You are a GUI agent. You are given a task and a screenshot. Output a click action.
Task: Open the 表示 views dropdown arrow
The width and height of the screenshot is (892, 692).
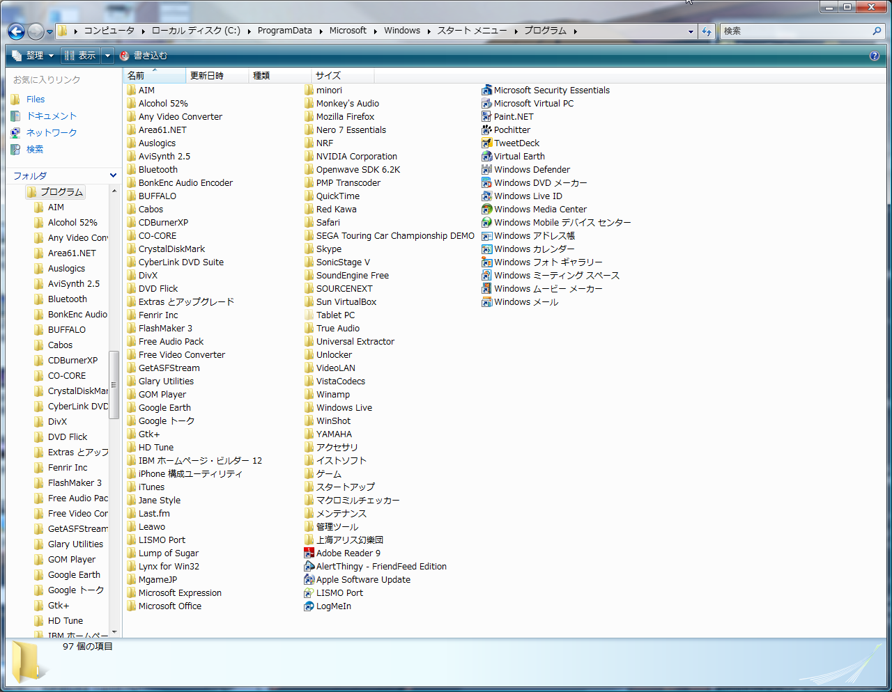[x=107, y=56]
